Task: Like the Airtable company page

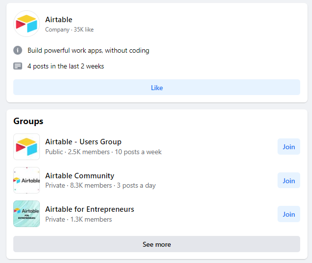Action: pyautogui.click(x=156, y=87)
